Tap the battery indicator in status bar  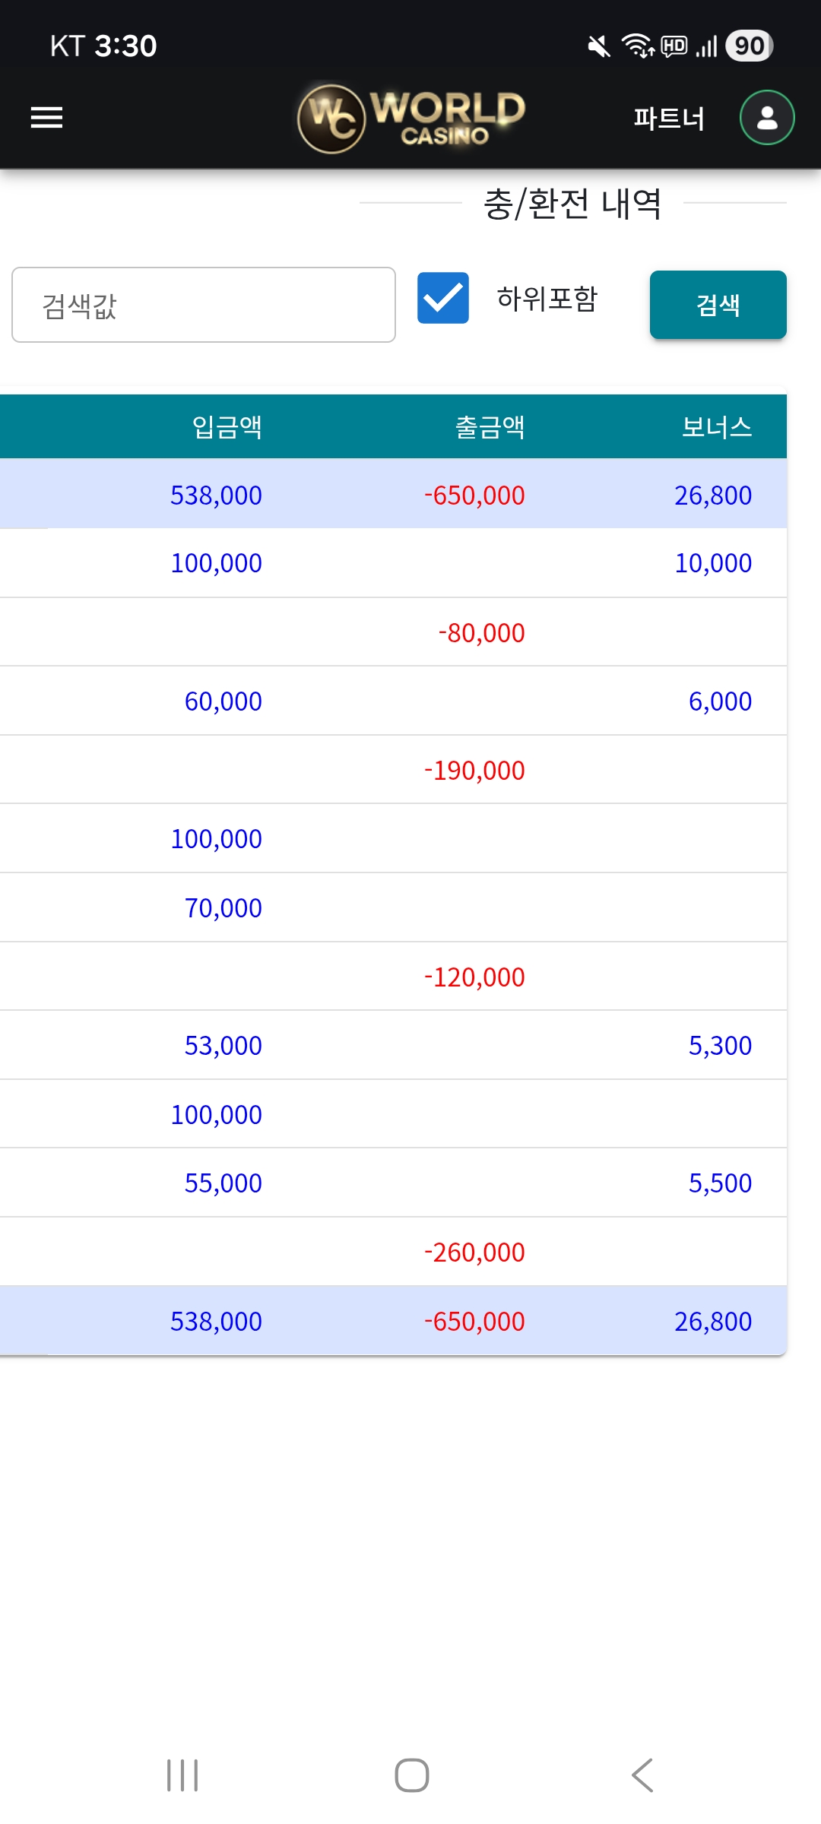(749, 46)
